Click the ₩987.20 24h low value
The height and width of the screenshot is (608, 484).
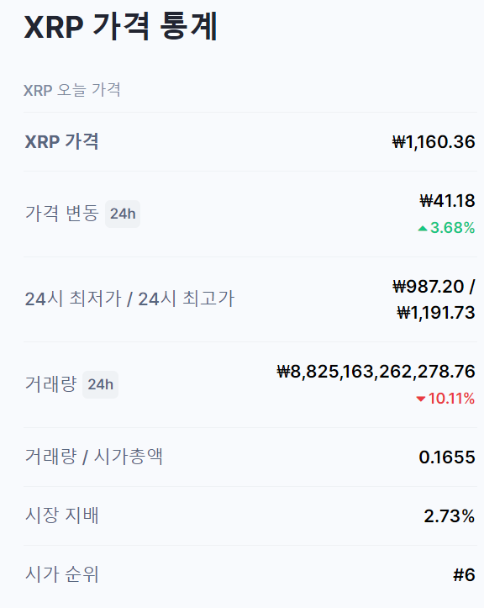tap(429, 287)
